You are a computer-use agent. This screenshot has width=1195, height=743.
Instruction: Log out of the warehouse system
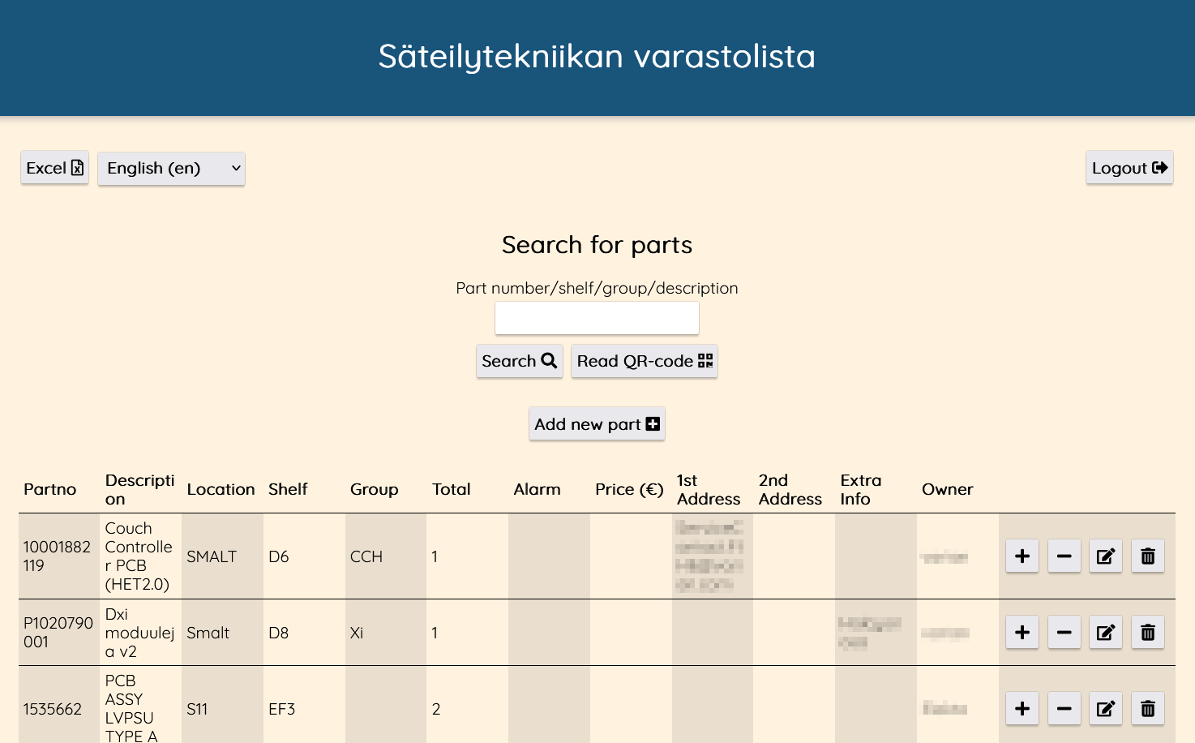[x=1129, y=168]
